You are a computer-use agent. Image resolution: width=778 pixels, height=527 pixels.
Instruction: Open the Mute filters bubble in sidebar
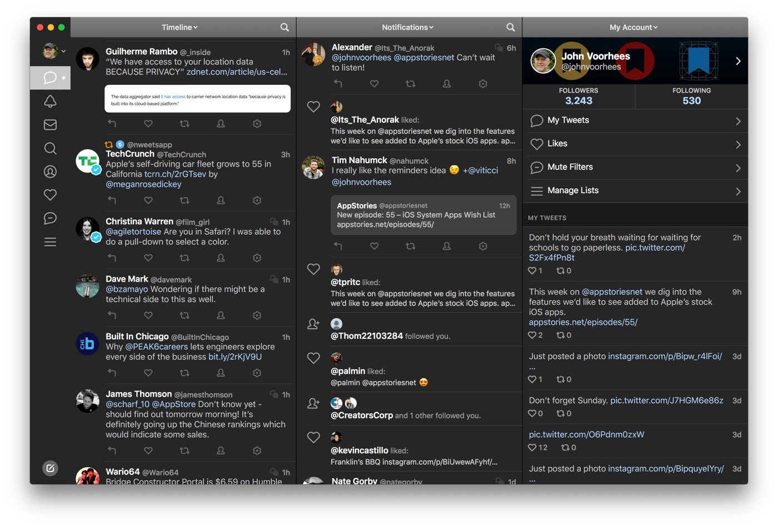click(50, 218)
